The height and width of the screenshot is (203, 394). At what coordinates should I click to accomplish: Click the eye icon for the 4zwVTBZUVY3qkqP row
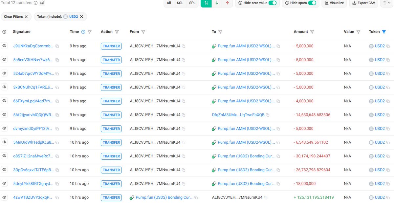pyautogui.click(x=5, y=197)
